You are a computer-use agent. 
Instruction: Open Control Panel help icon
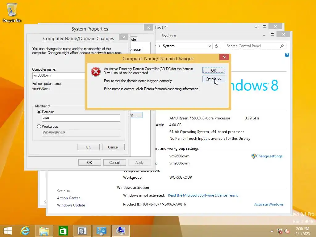pos(287,55)
